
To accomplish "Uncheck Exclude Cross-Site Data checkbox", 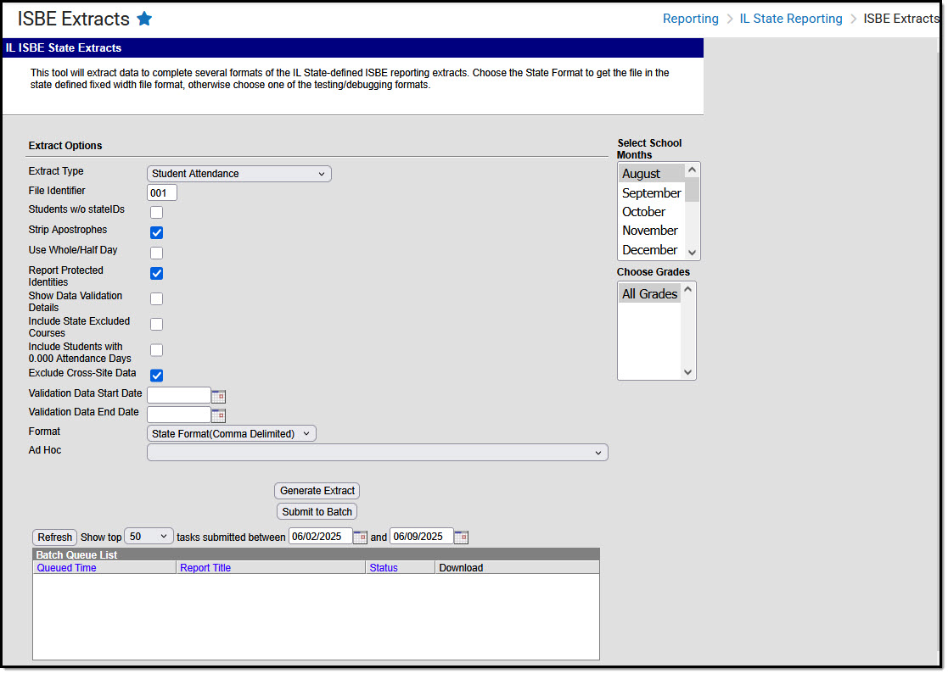I will tap(157, 376).
